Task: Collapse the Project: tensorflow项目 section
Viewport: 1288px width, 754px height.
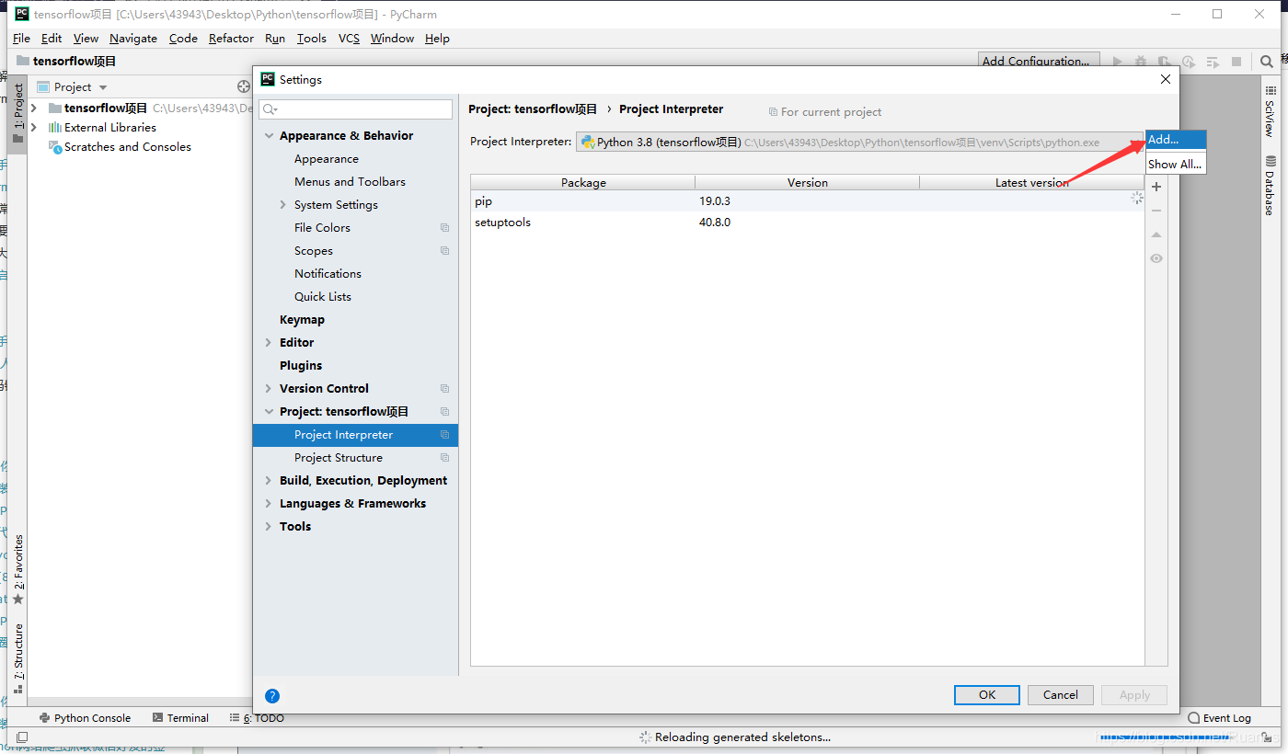Action: tap(270, 412)
